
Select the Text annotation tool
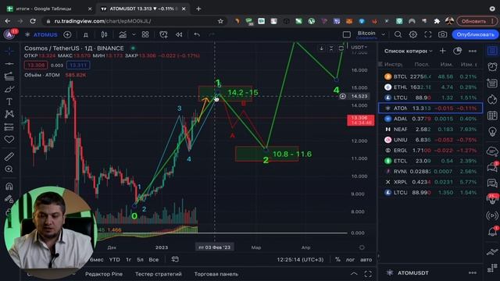point(9,101)
